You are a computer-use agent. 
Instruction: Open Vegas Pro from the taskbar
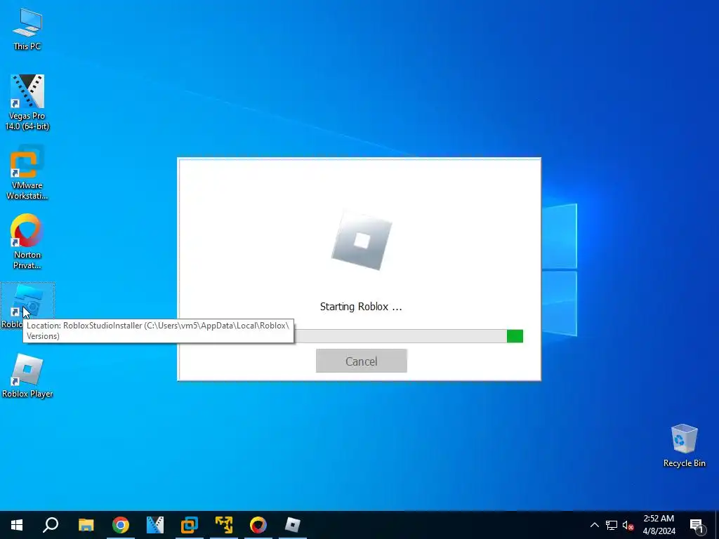[155, 525]
